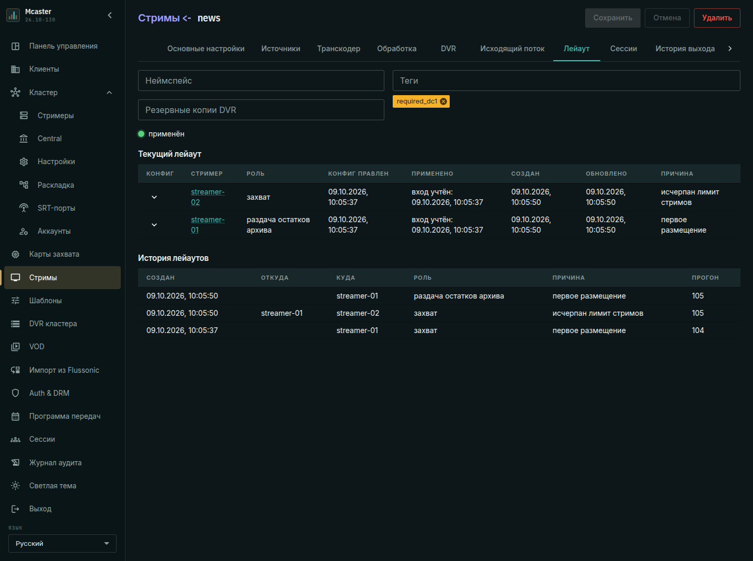
Task: Open the streamer-02 link
Action: point(208,197)
